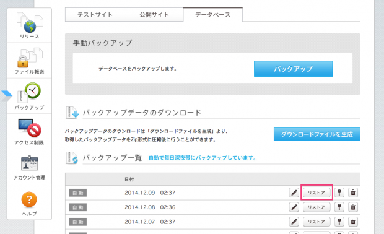Delete the 2014.12.07 backup with trash icon
Viewport: 384px width, 234px height.
coord(353,222)
